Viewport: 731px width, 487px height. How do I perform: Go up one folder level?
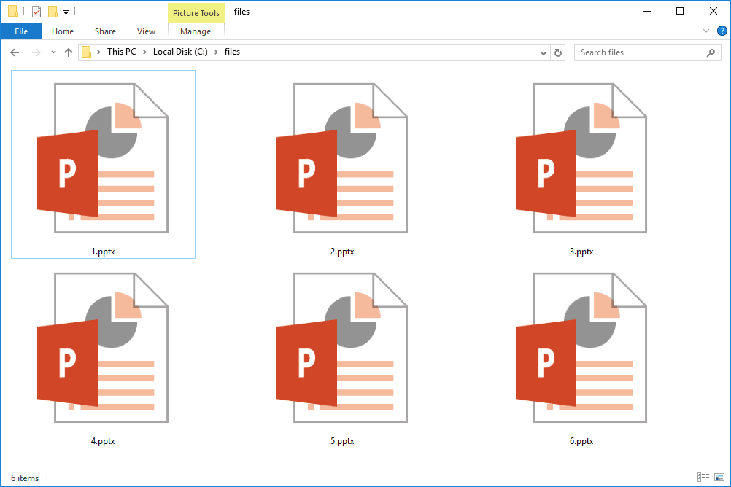pyautogui.click(x=69, y=52)
